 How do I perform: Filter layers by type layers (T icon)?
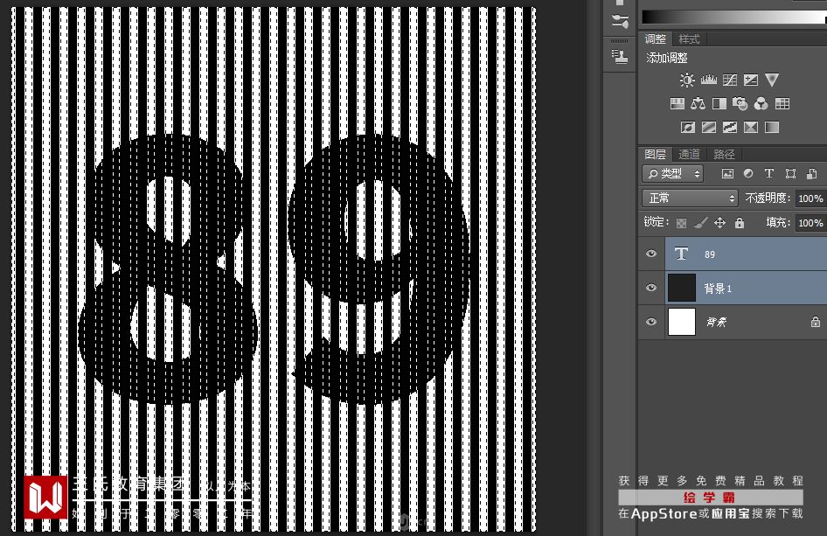point(769,174)
